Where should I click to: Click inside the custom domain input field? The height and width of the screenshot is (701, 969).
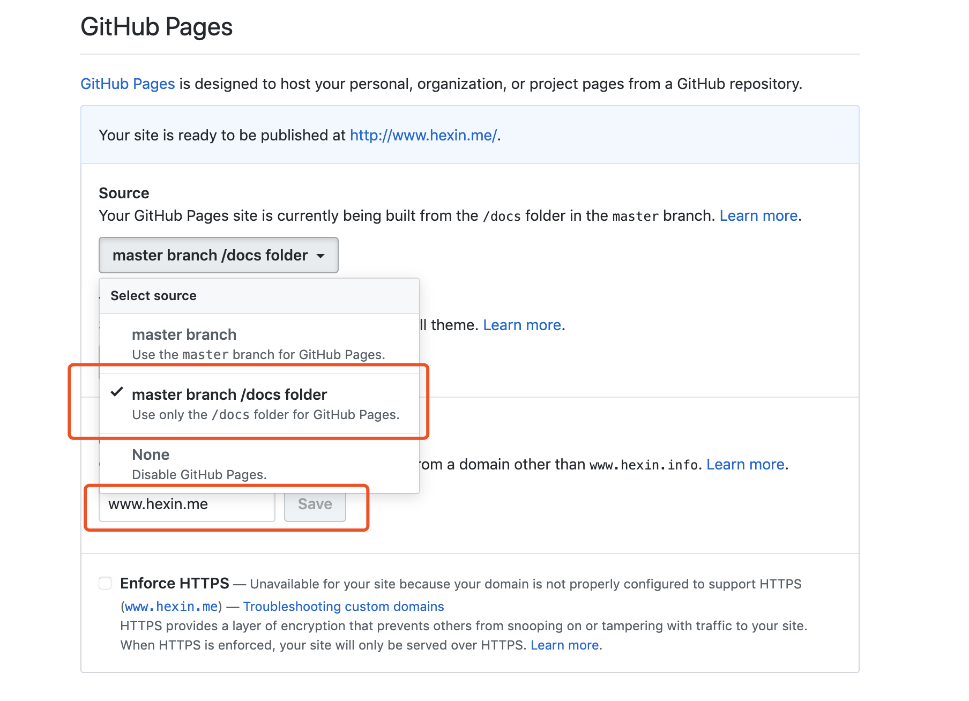[185, 504]
